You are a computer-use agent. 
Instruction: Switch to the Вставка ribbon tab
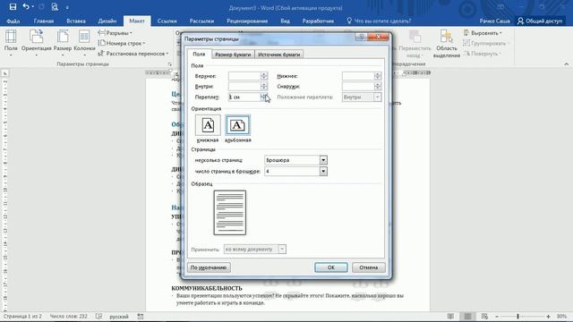click(x=76, y=21)
